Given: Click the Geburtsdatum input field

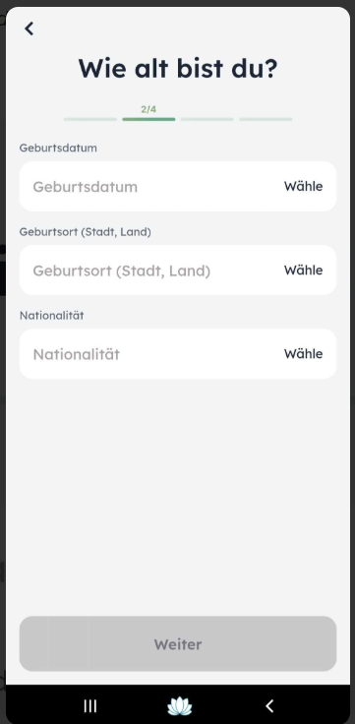Looking at the screenshot, I should (x=178, y=187).
